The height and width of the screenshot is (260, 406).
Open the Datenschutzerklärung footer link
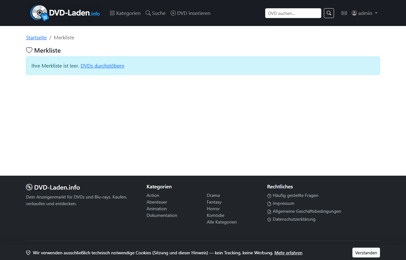tap(294, 219)
